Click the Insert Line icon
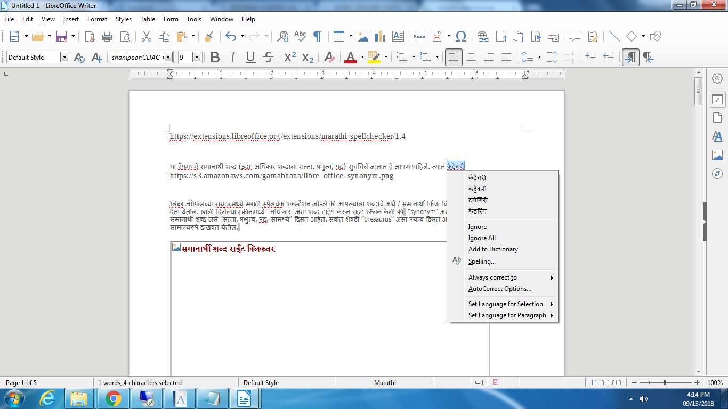728x409 pixels. [x=614, y=36]
